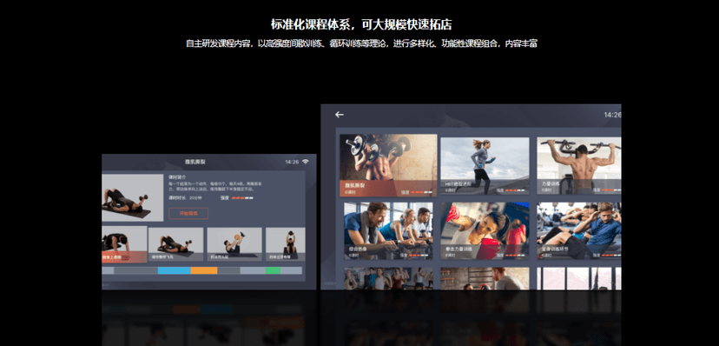Click the large dumbbell fly preview image
The height and width of the screenshot is (346, 719).
pyautogui.click(x=133, y=198)
